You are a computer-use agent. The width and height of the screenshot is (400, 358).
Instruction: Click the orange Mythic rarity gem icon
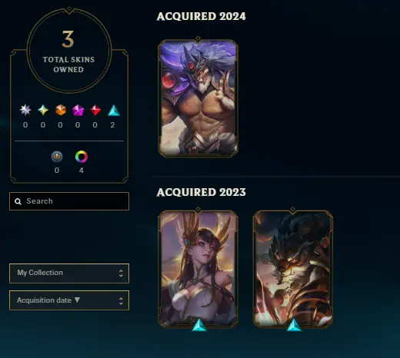(61, 110)
